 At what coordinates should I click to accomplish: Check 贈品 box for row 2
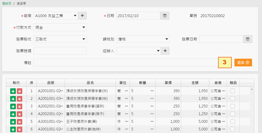click(x=233, y=99)
